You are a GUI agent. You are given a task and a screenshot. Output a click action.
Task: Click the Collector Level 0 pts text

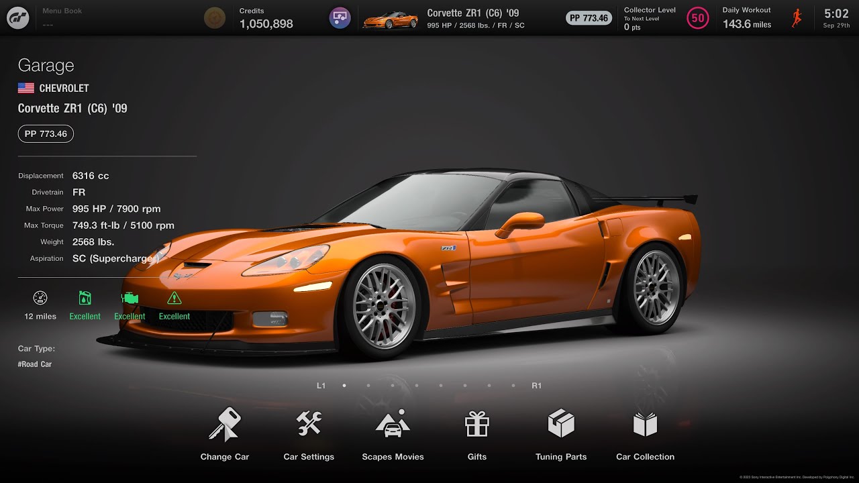pyautogui.click(x=632, y=28)
